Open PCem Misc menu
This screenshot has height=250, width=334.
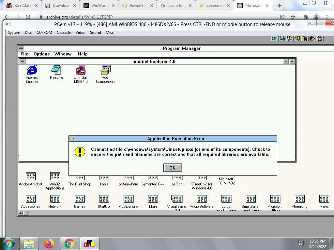click(110, 33)
